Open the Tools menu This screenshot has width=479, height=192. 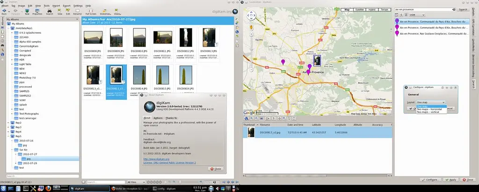tap(47, 6)
